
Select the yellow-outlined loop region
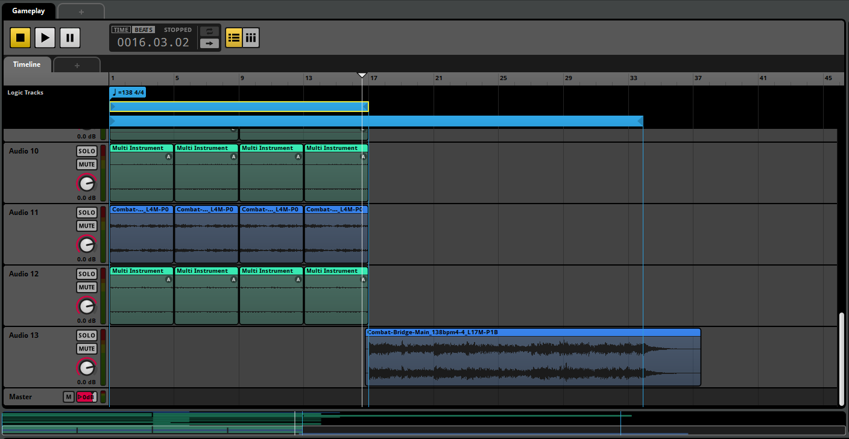pos(239,107)
